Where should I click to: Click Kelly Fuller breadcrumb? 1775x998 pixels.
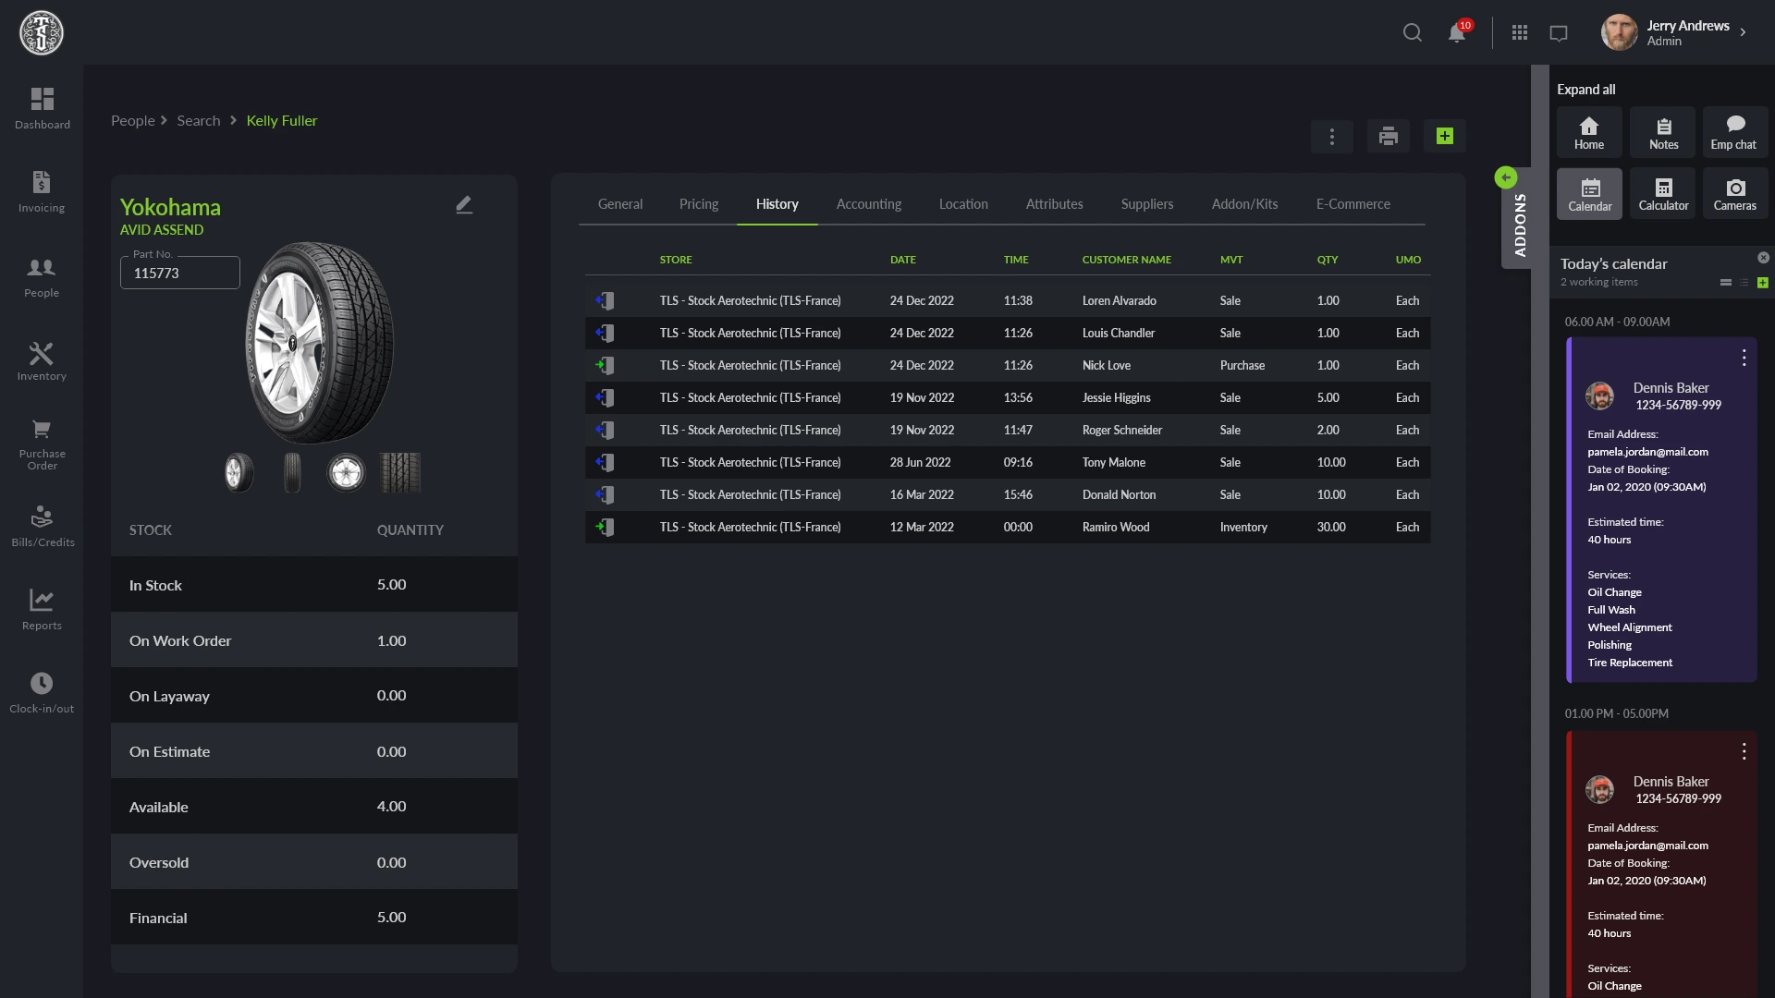(x=281, y=121)
